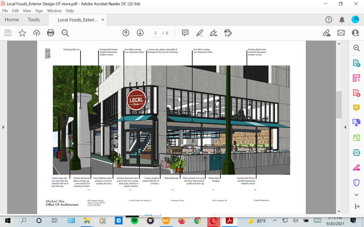This screenshot has width=364, height=227.
Task: Share a link to this file
Action: click(x=327, y=33)
